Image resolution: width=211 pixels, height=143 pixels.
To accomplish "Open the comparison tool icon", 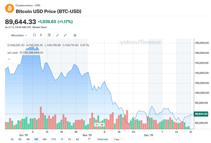I will 34,35.
